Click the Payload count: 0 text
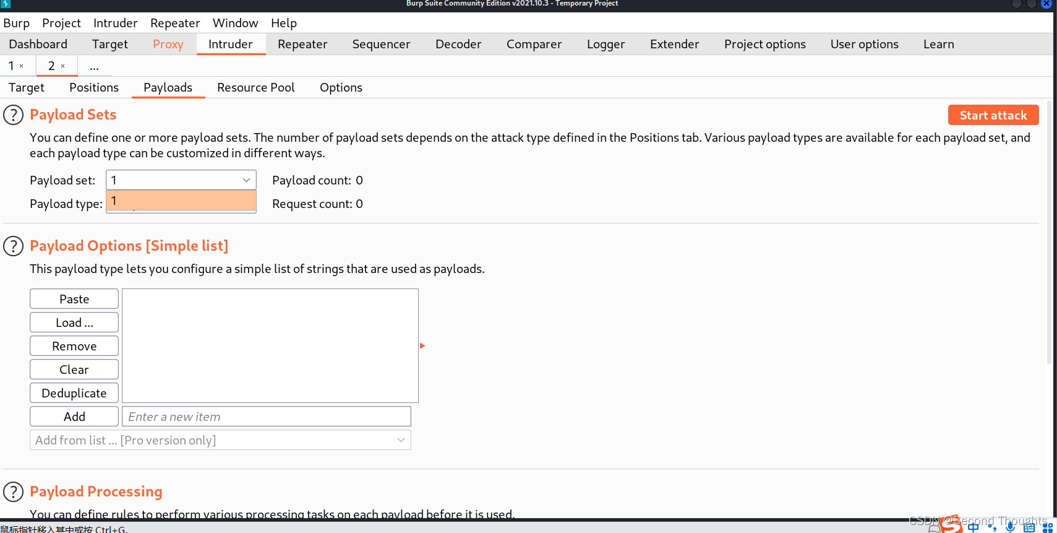The image size is (1057, 533). pos(318,180)
